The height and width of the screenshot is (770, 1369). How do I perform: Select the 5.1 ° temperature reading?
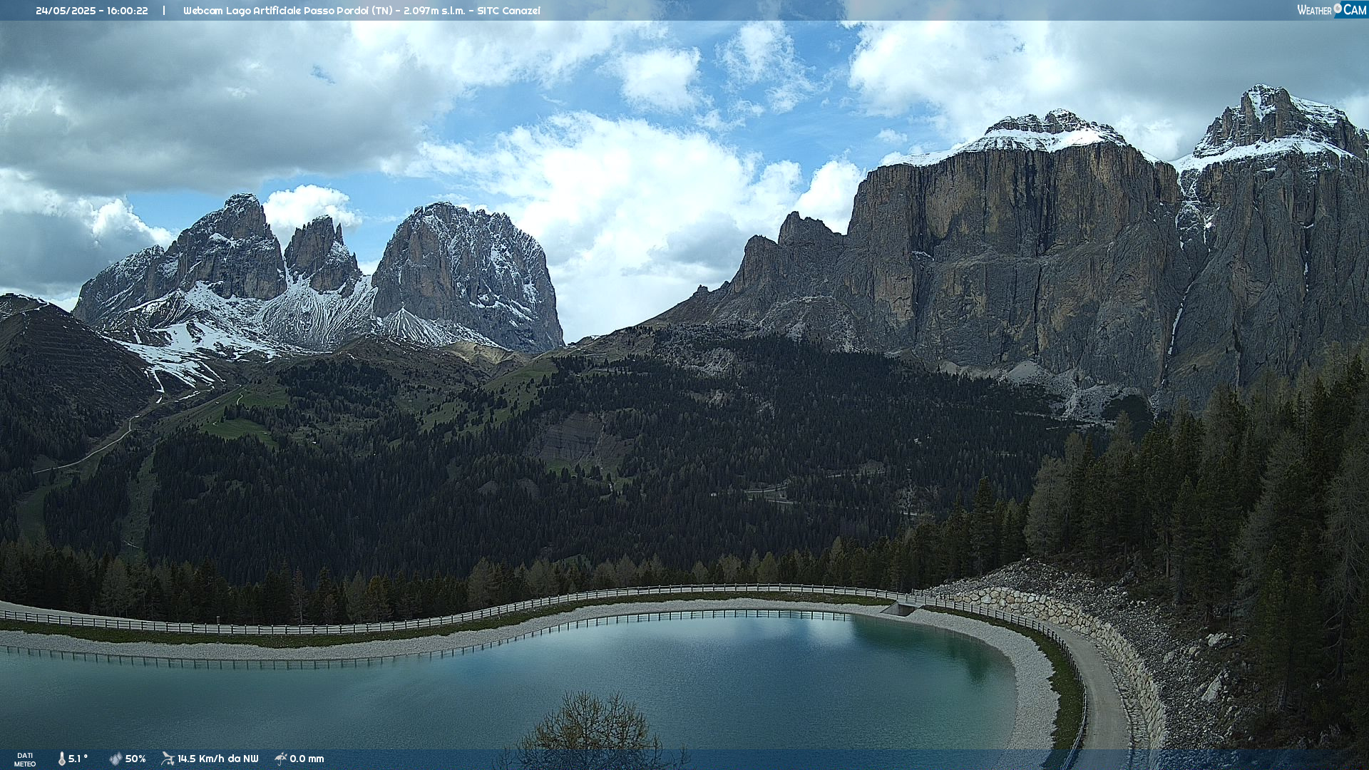[x=78, y=759]
